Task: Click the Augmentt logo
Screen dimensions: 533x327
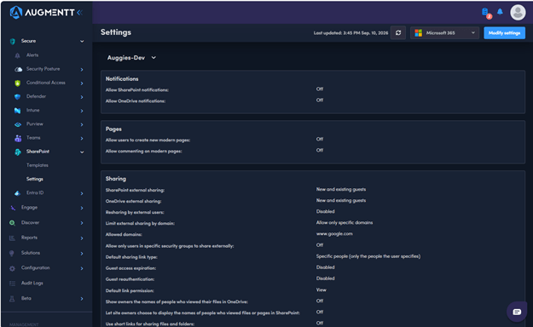Action: [x=42, y=13]
